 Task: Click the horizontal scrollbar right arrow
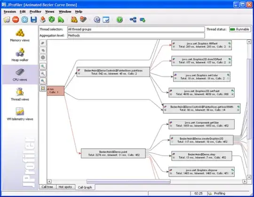click(x=245, y=182)
